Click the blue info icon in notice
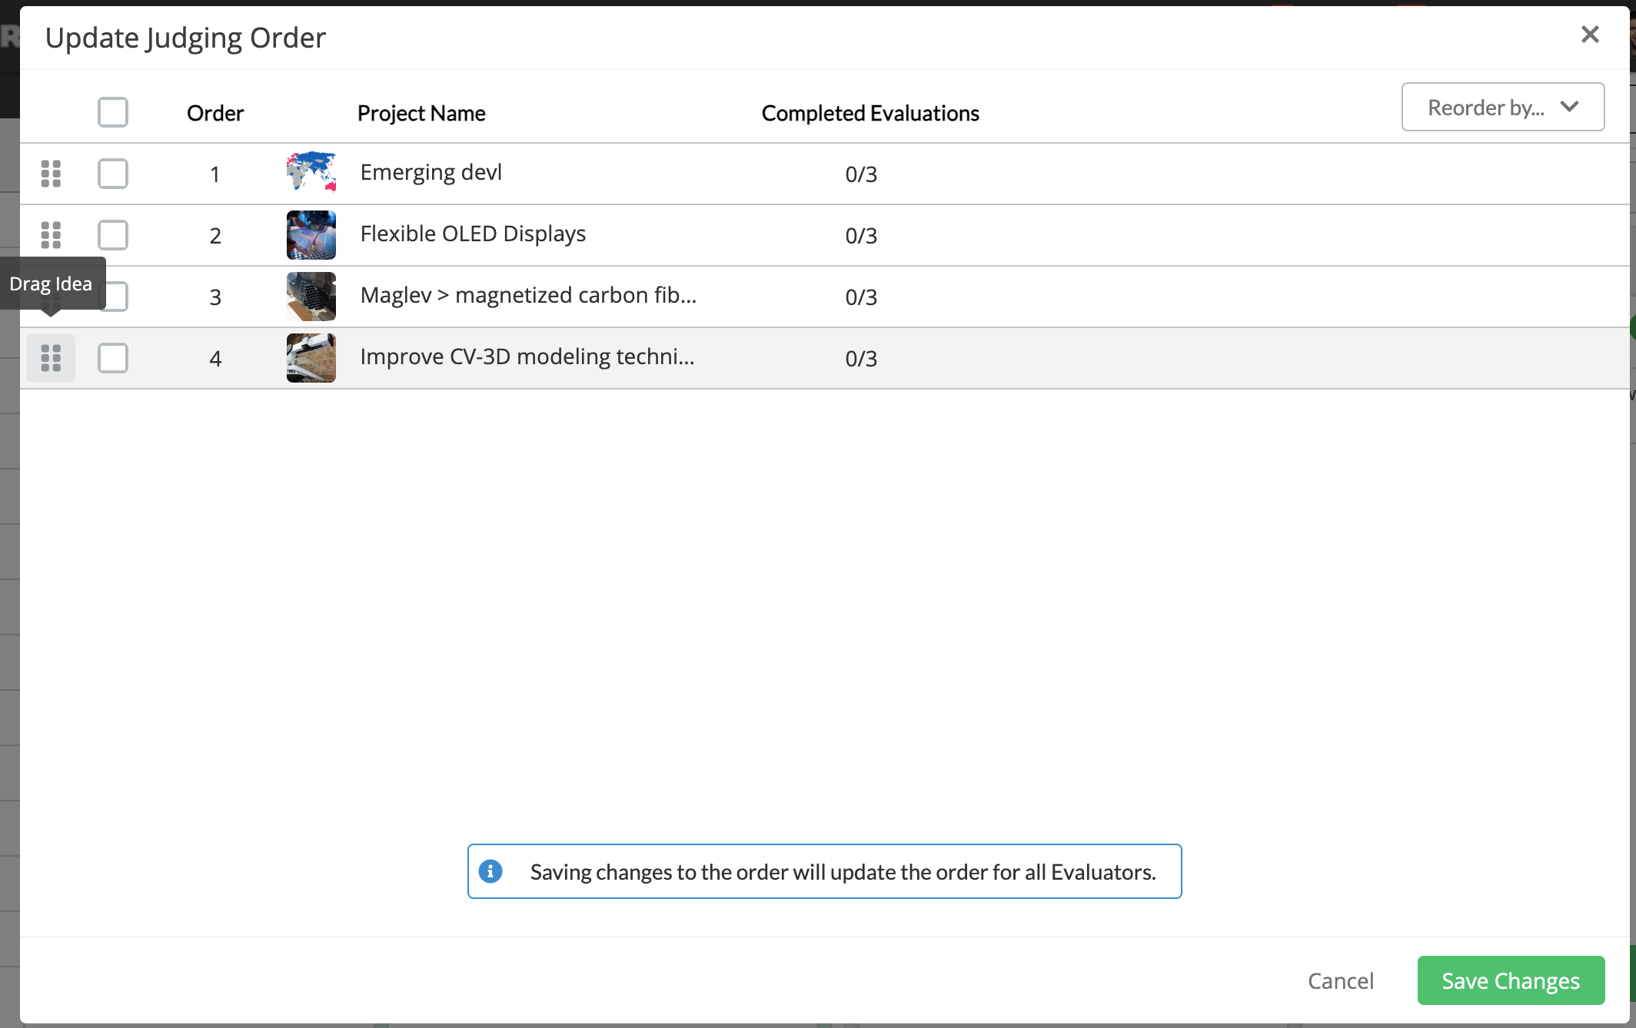The width and height of the screenshot is (1636, 1028). coord(490,871)
